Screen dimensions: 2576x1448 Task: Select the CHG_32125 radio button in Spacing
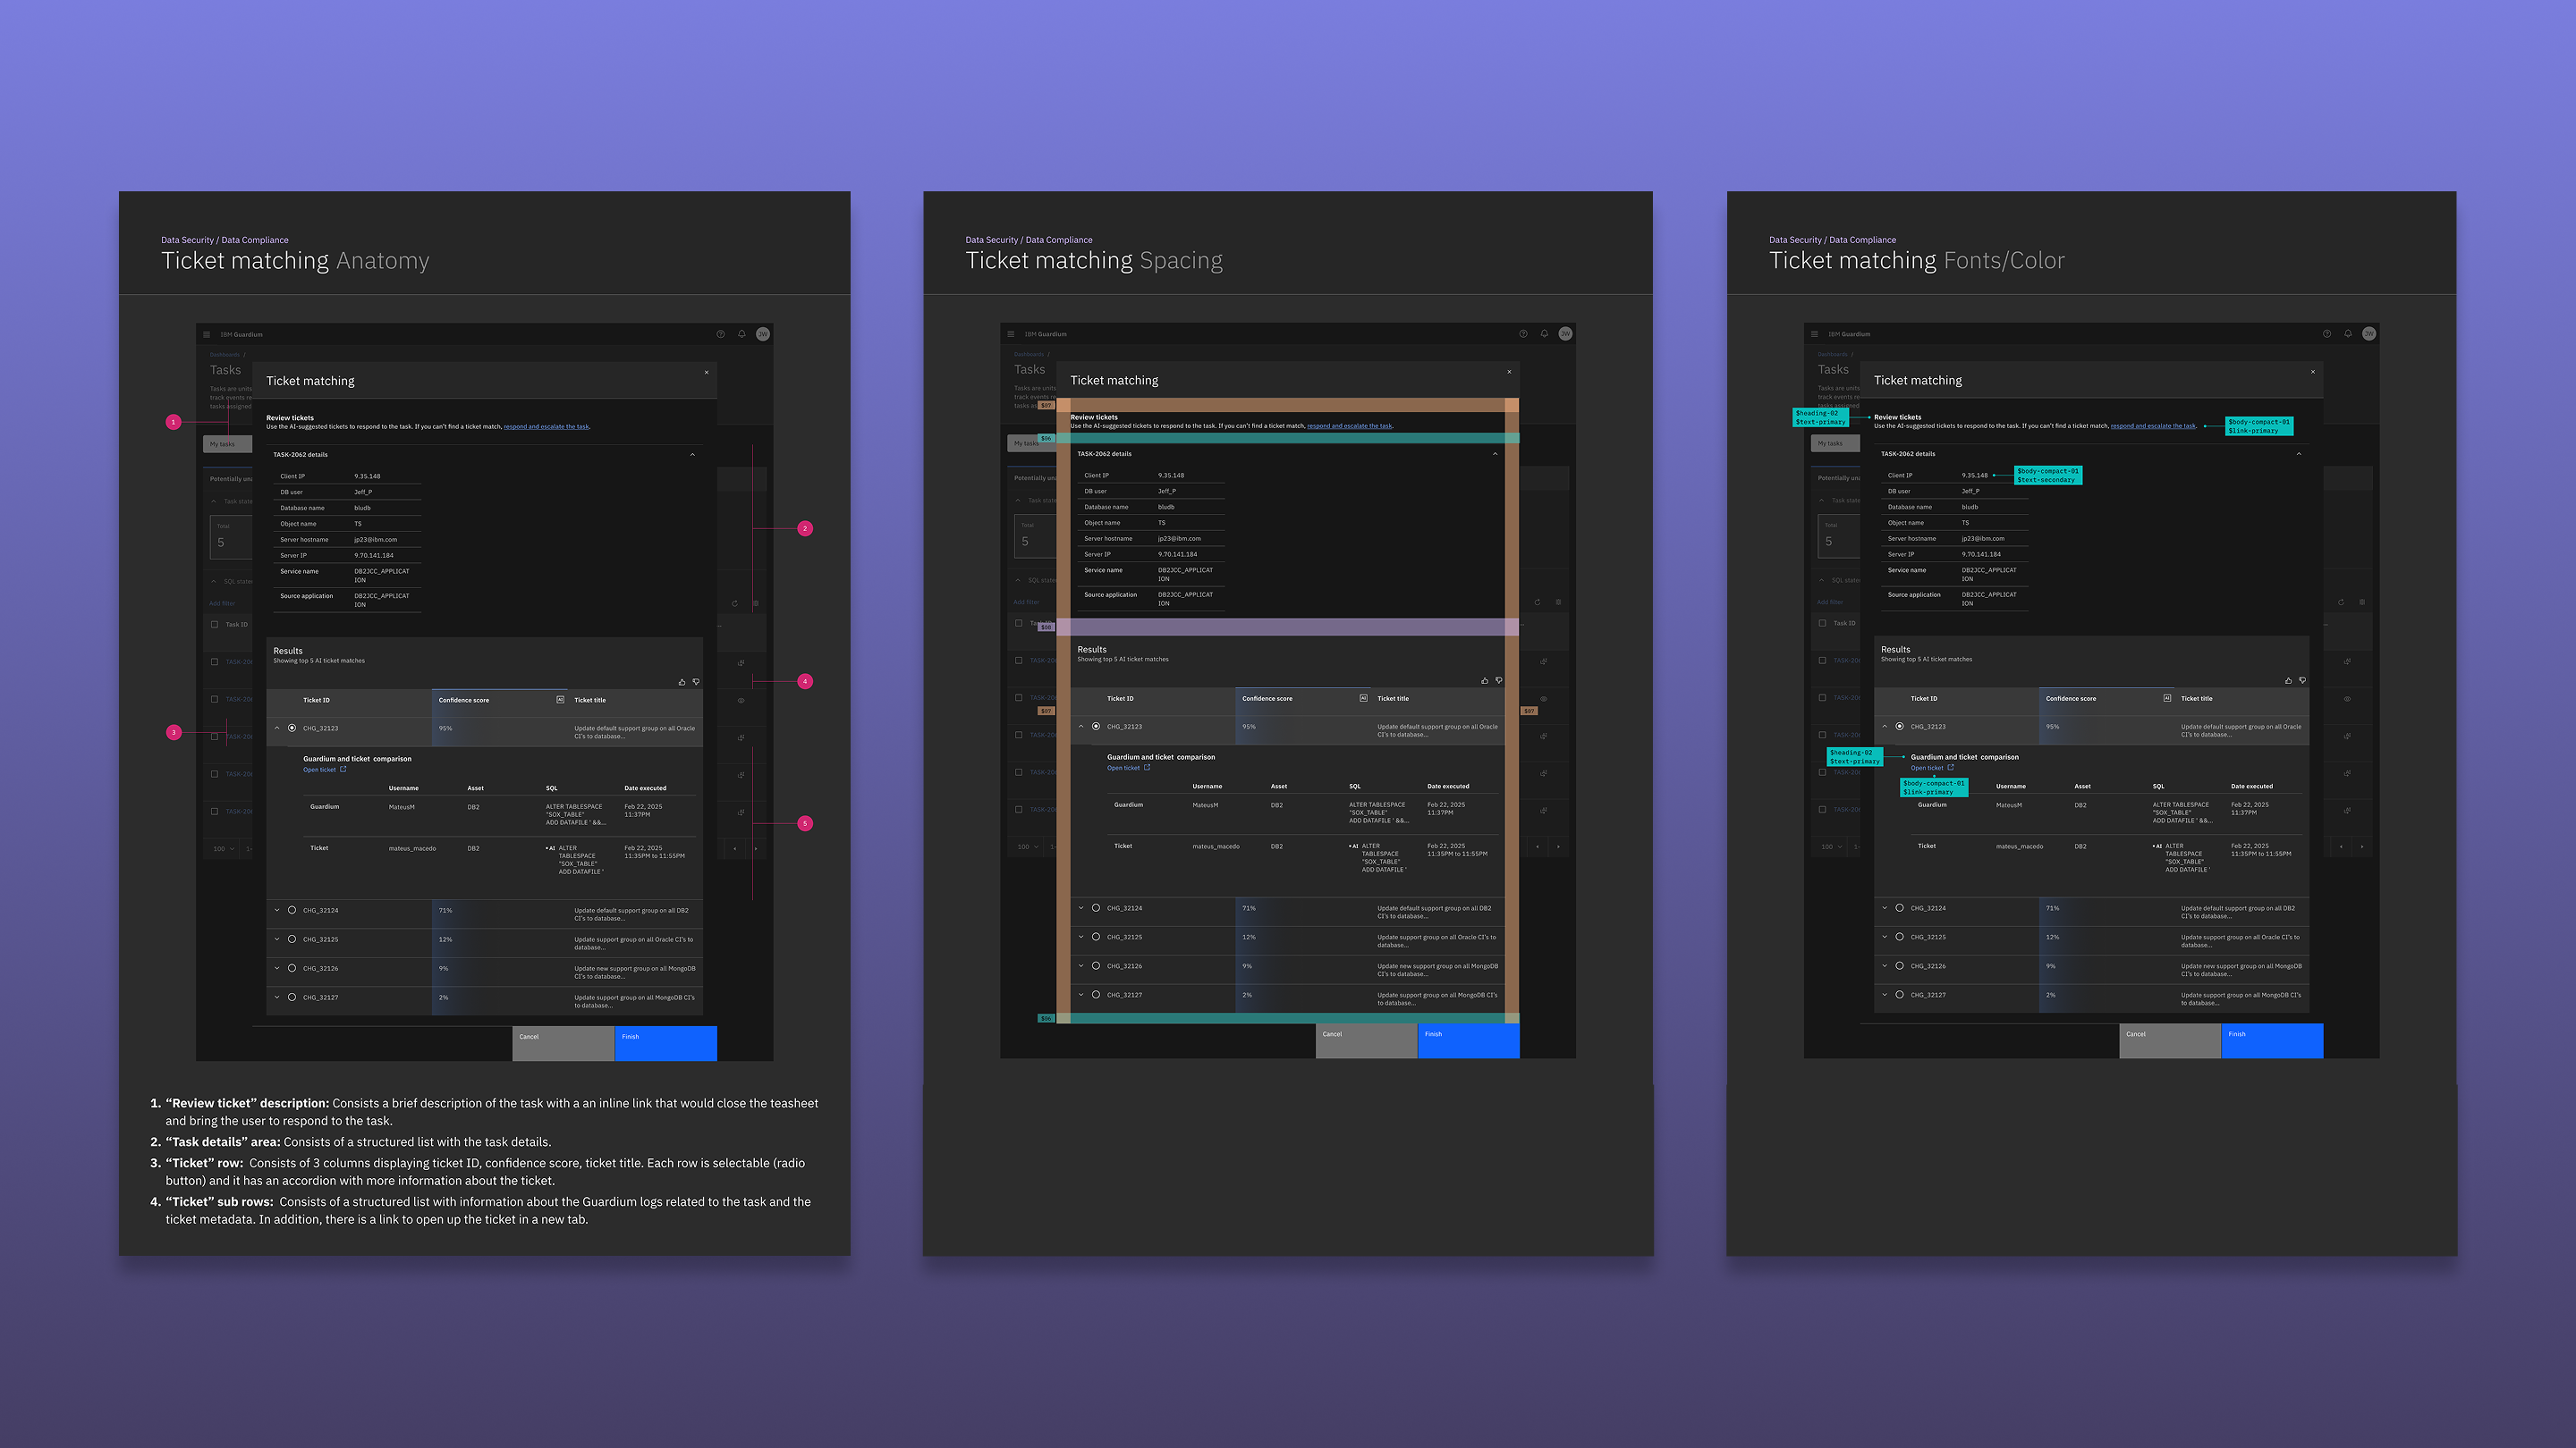point(1096,938)
